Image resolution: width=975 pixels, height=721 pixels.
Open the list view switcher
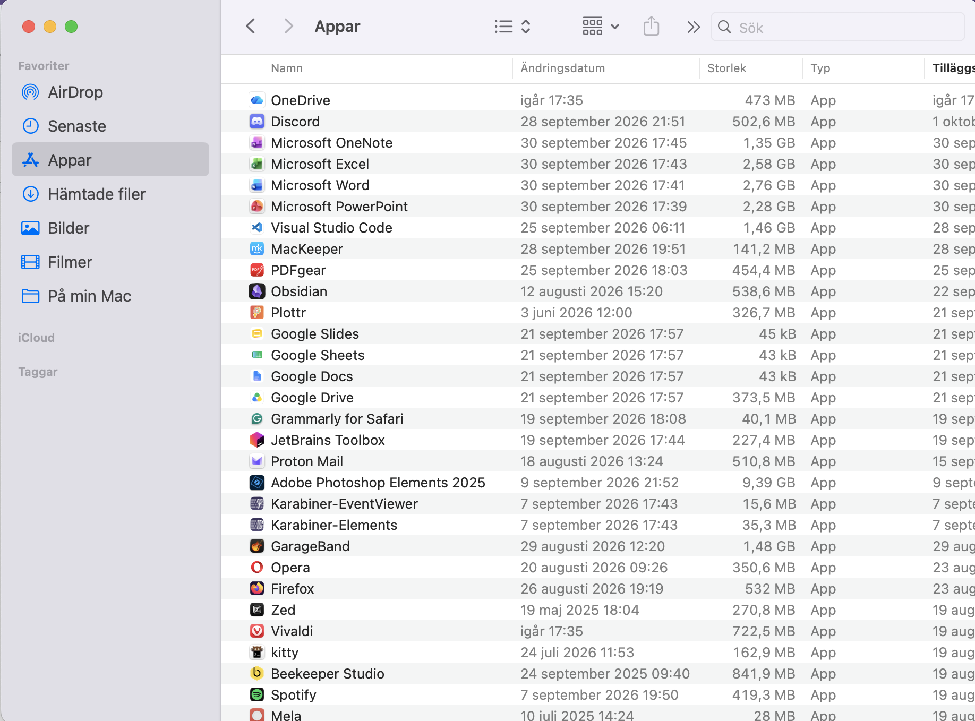pyautogui.click(x=512, y=27)
